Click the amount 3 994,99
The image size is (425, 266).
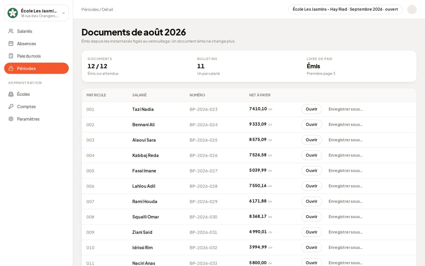click(258, 247)
